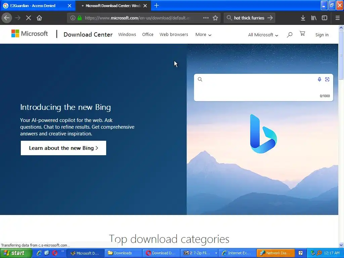Screen dimensions: 344x258
Task: Bookmark this page with the star
Action: [x=215, y=18]
